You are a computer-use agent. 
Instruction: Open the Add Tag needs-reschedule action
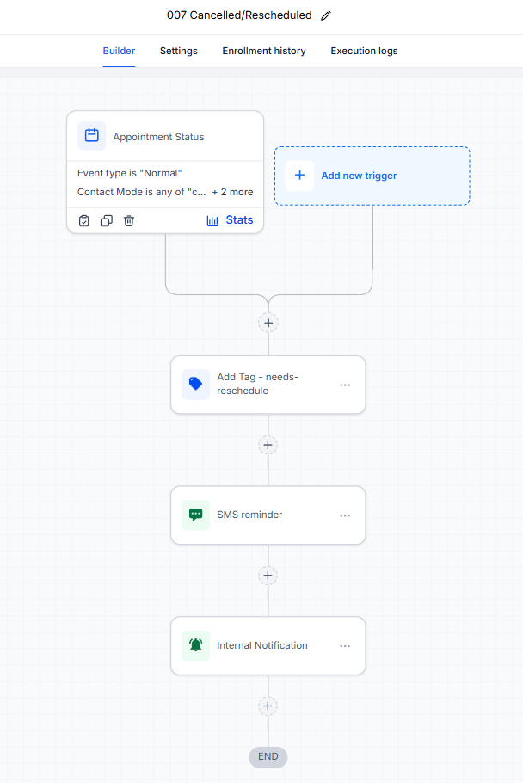(x=268, y=385)
